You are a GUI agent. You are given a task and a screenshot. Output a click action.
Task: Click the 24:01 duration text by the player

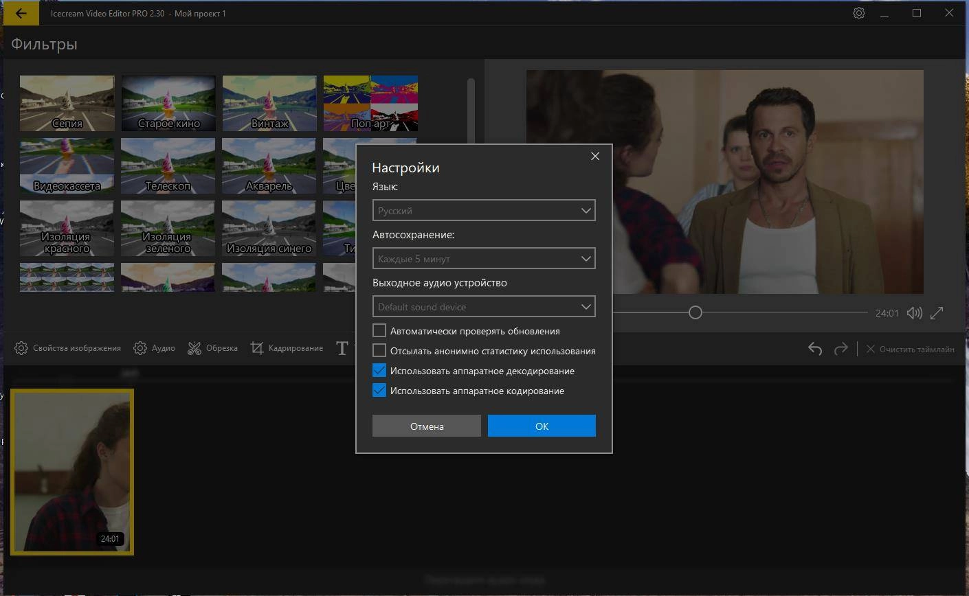coord(887,313)
